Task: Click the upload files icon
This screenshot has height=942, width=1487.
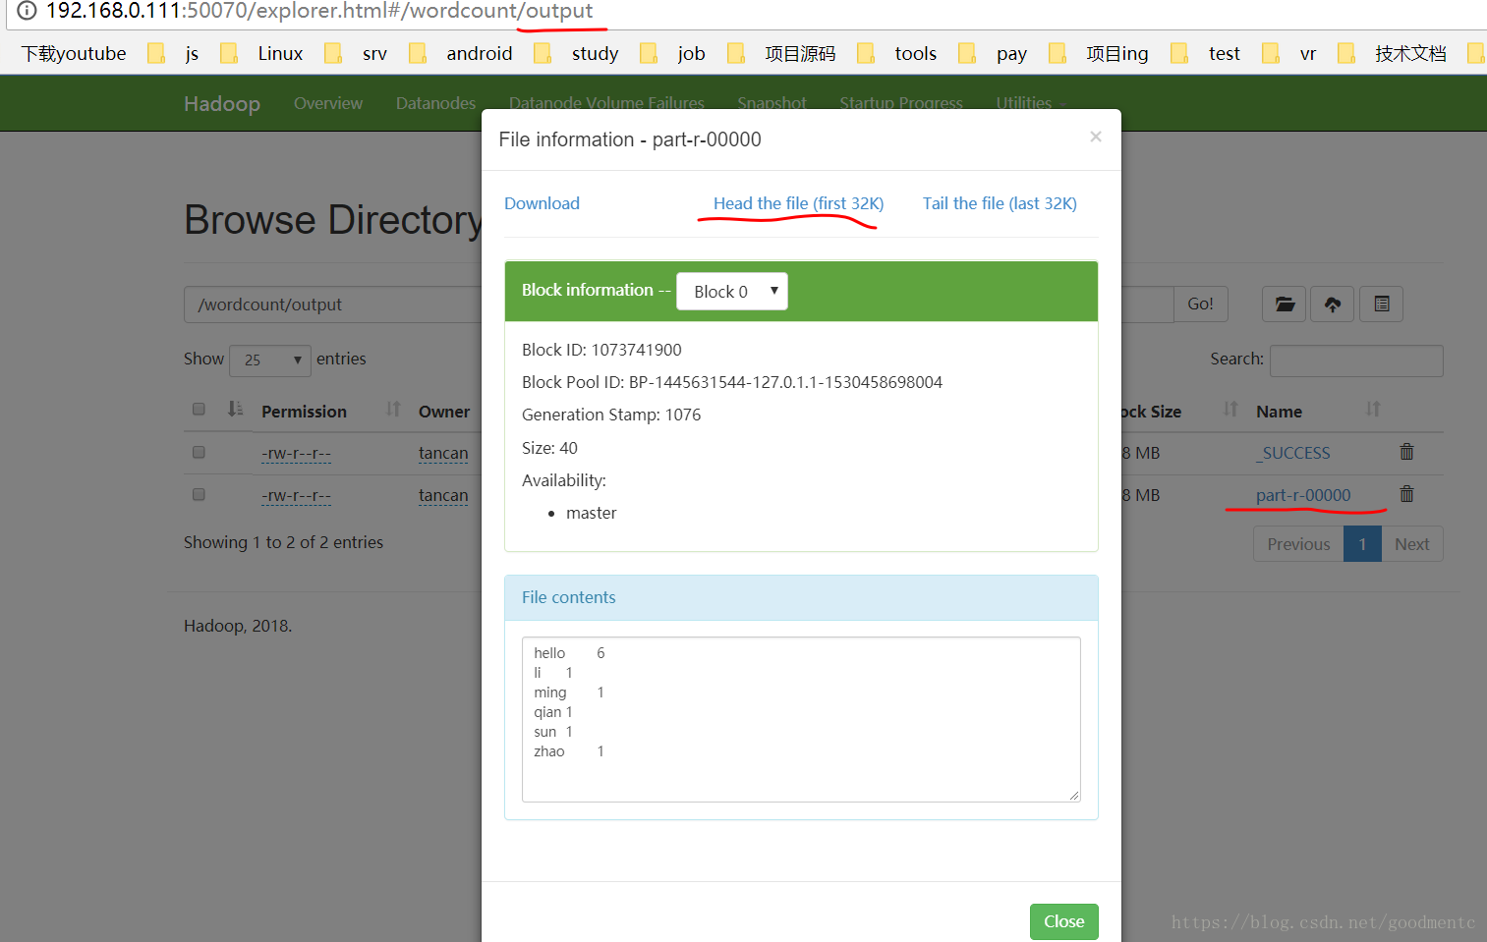Action: [x=1333, y=305]
